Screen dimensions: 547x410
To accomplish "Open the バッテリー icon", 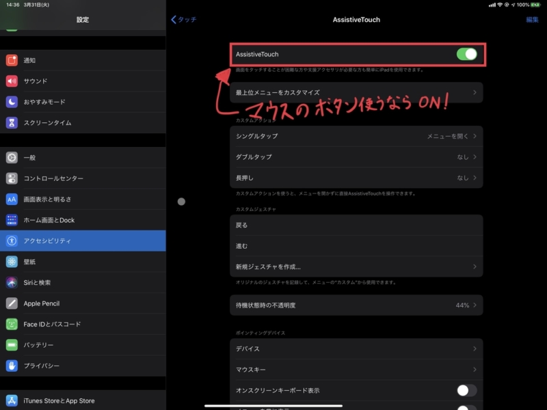I will [12, 345].
